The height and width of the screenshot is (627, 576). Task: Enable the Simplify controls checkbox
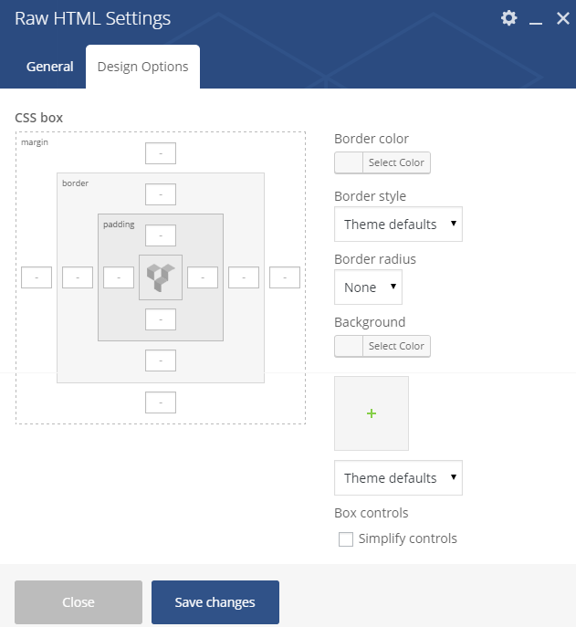[x=346, y=539]
